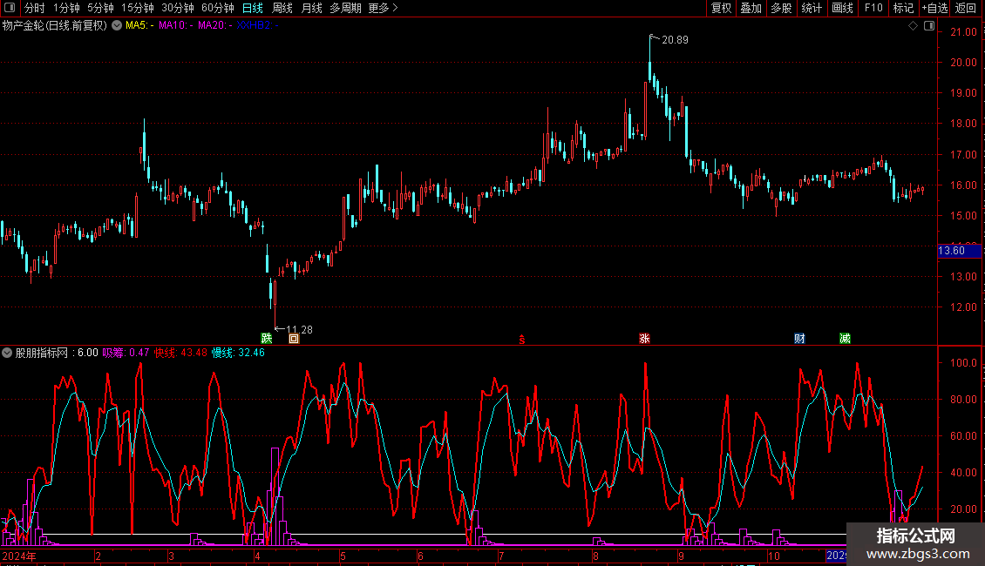
Task: Switch to the 月线 monthly chart
Action: [x=311, y=8]
